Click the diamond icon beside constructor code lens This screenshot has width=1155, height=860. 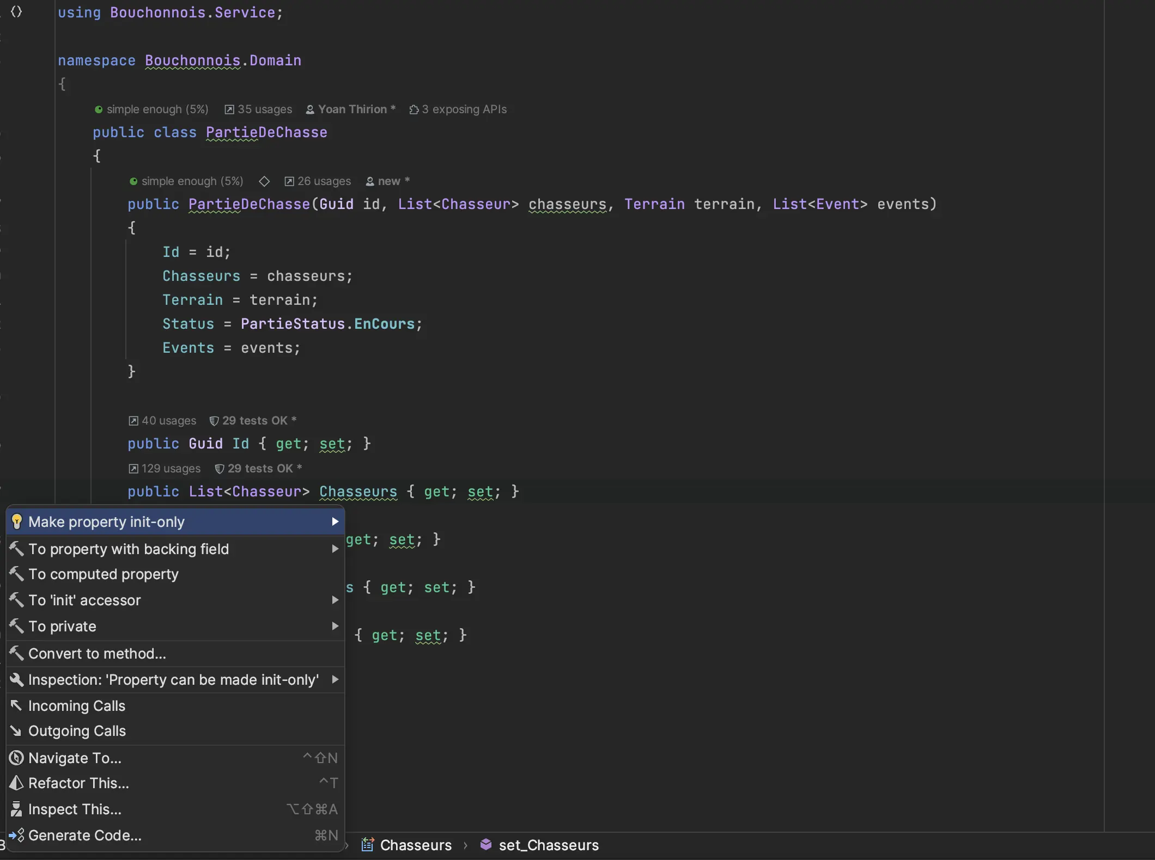(264, 181)
